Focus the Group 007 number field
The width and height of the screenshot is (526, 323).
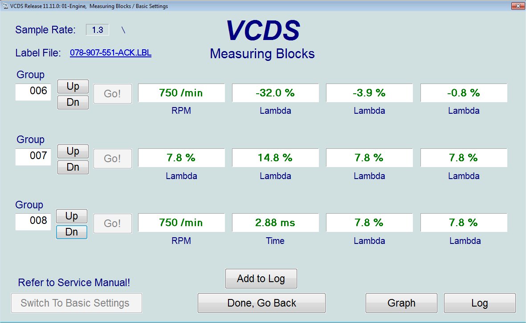[x=33, y=157]
